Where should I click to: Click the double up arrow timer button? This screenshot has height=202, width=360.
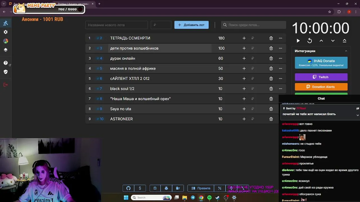tap(345, 41)
